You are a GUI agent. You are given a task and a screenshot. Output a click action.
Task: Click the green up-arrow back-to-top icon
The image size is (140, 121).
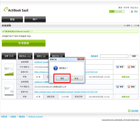click(129, 111)
